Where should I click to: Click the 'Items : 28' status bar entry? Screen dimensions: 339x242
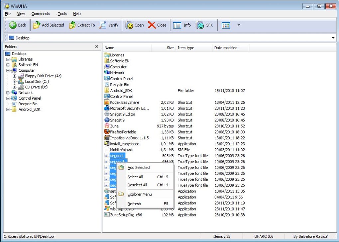tap(222, 236)
